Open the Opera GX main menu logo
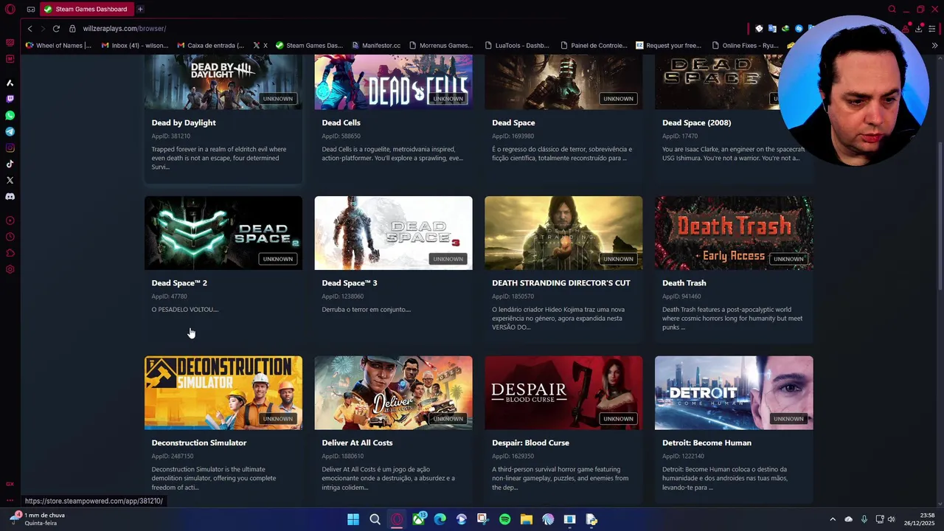Screen dimensions: 944x531 10,9
